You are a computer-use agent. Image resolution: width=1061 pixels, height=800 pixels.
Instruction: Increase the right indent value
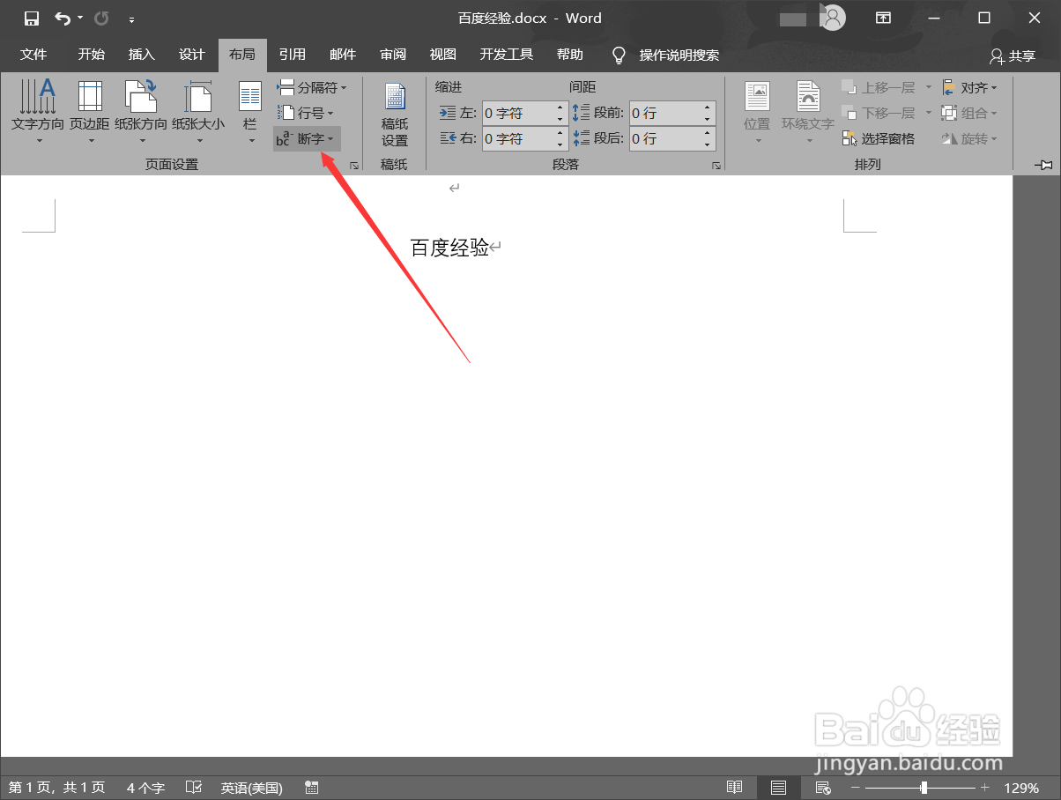560,133
